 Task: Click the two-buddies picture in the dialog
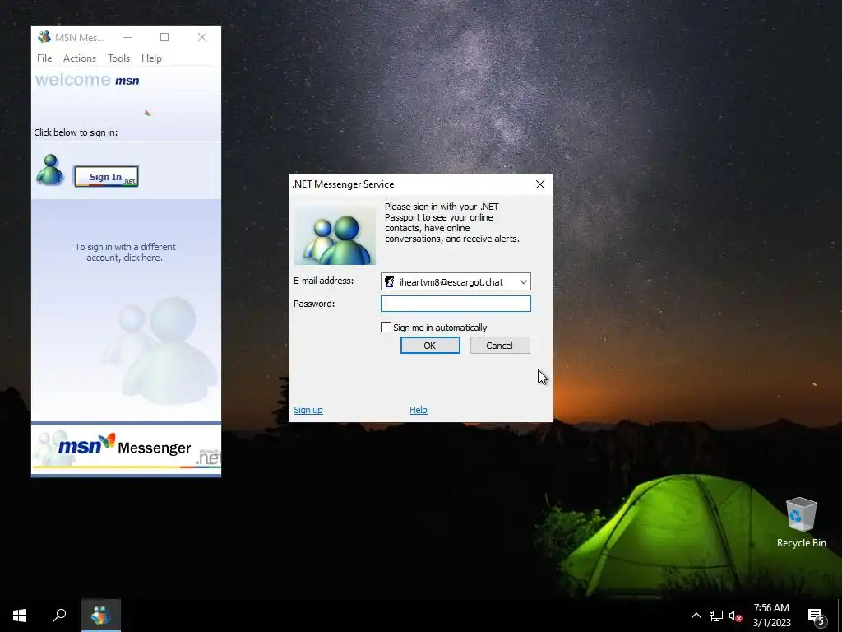(335, 235)
